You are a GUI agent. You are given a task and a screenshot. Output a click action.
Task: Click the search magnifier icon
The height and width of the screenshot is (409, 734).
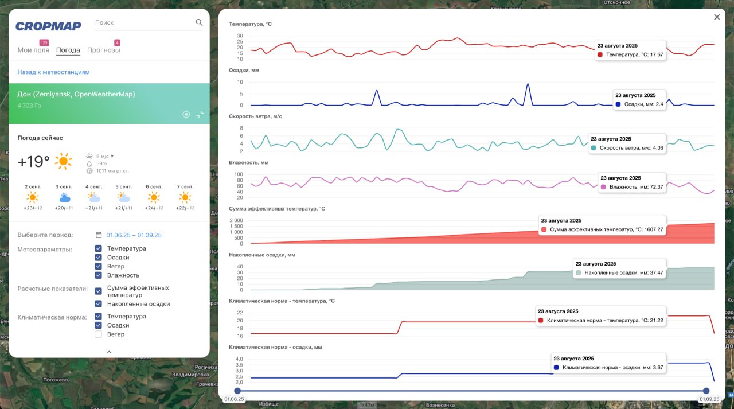tap(199, 23)
